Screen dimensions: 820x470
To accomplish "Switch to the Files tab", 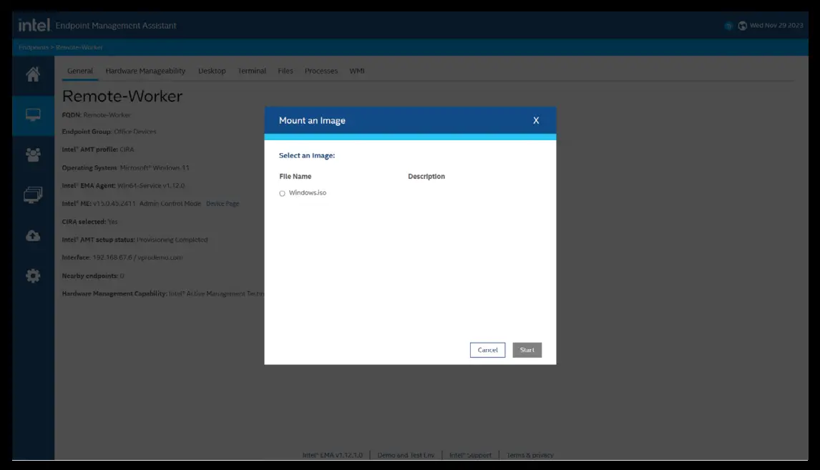I will [x=285, y=71].
